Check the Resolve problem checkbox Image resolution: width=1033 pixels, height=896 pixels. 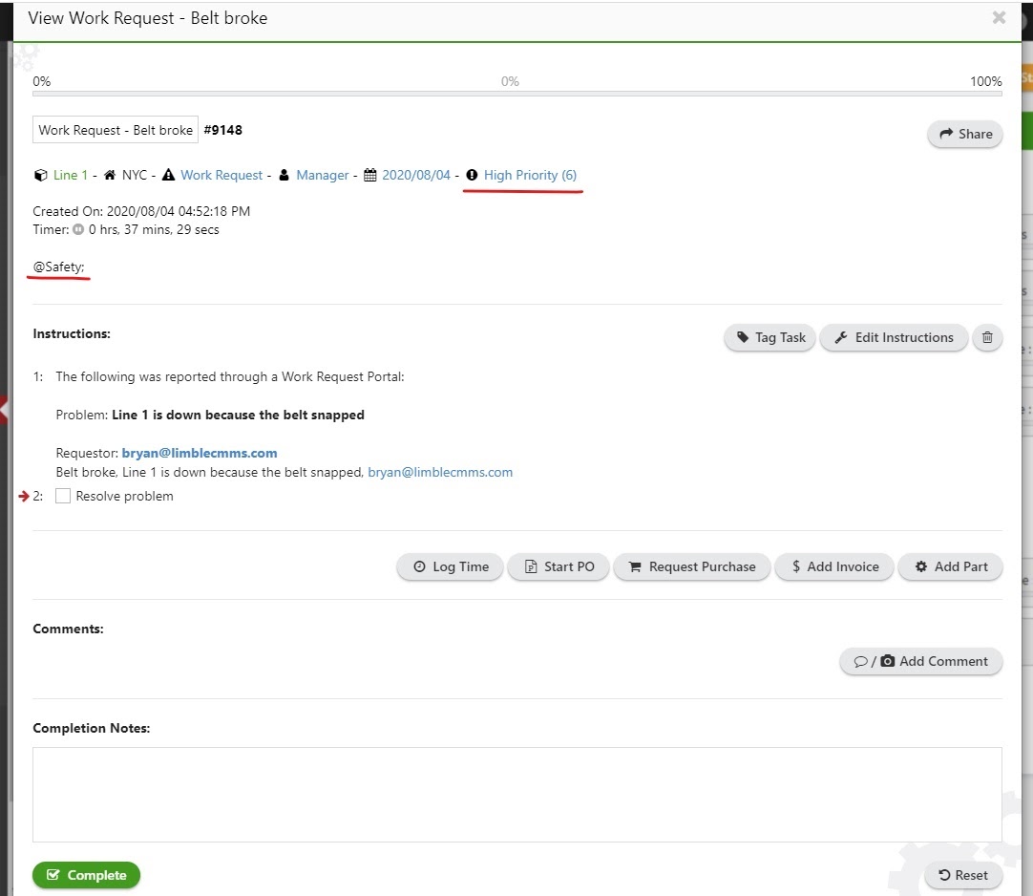pos(63,497)
